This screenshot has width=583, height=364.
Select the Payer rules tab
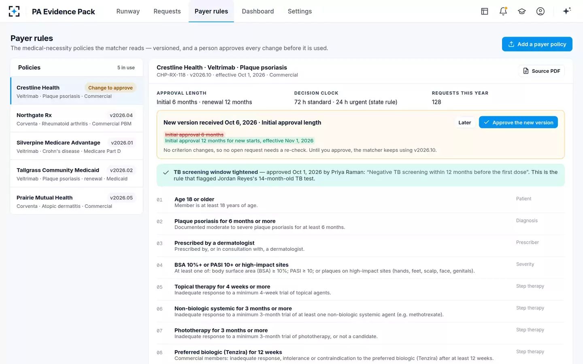click(x=211, y=11)
